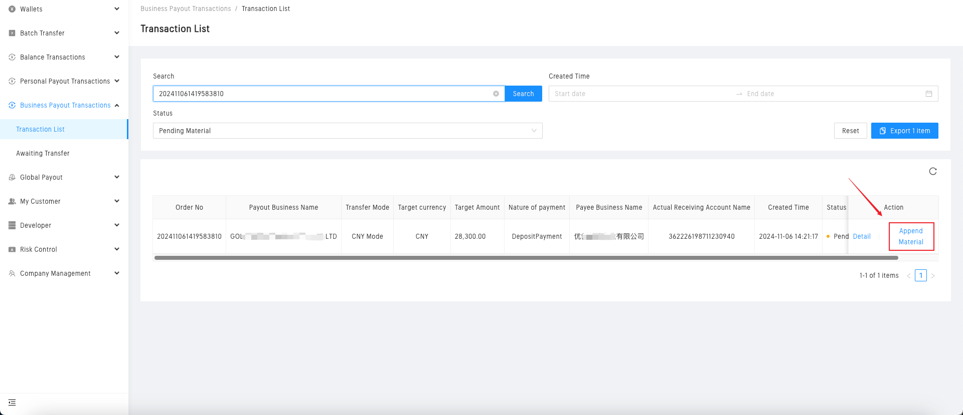
Task: Click the Personal Payout Transactions icon
Action: pos(12,81)
